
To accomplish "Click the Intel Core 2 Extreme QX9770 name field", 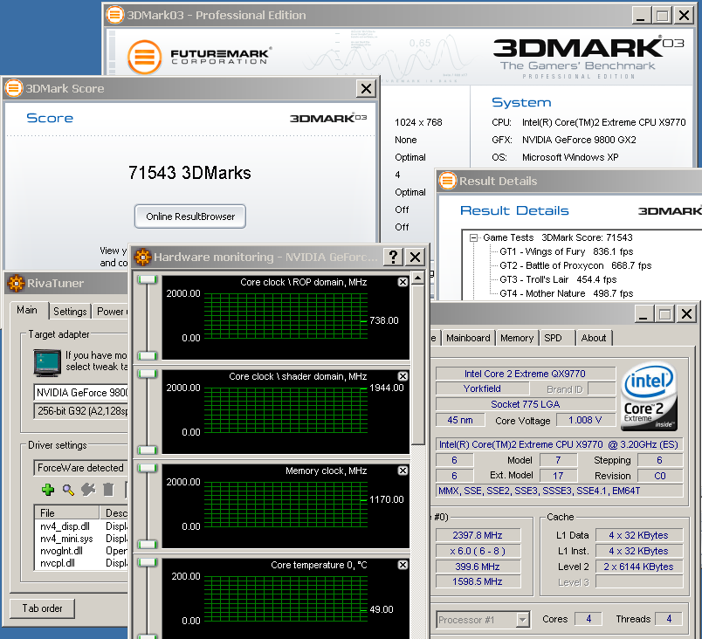I will [525, 374].
